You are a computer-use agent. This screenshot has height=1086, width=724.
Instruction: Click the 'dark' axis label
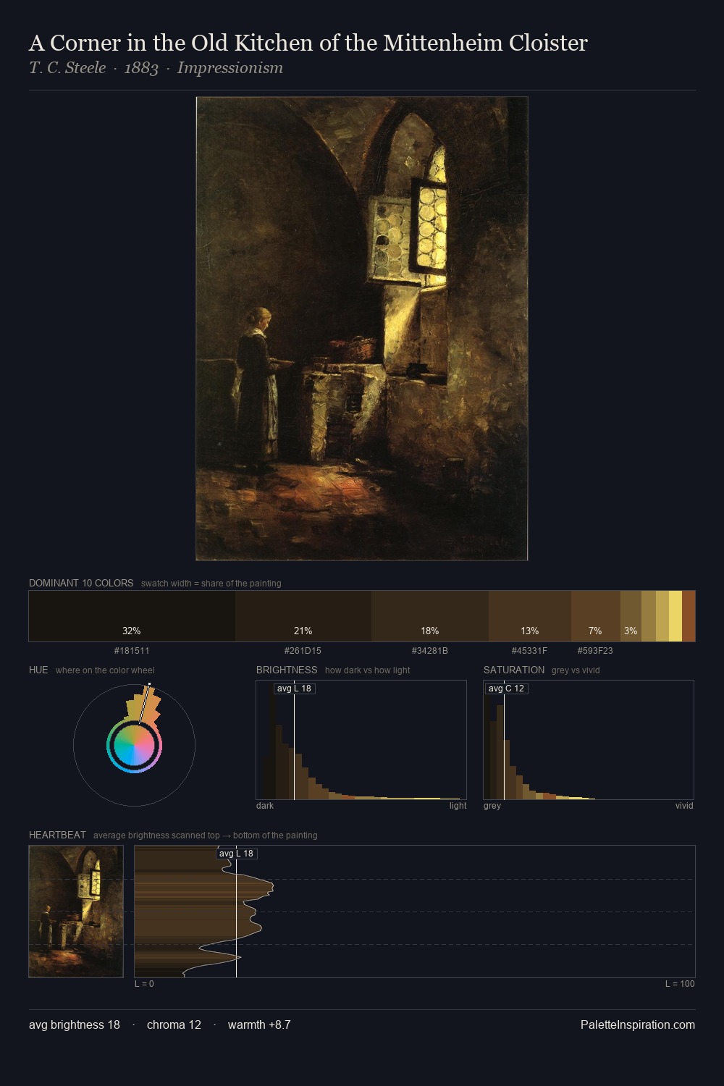pos(265,806)
